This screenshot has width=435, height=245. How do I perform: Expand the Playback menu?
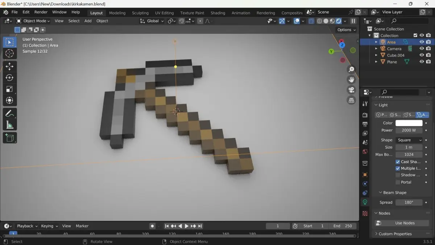click(x=27, y=226)
